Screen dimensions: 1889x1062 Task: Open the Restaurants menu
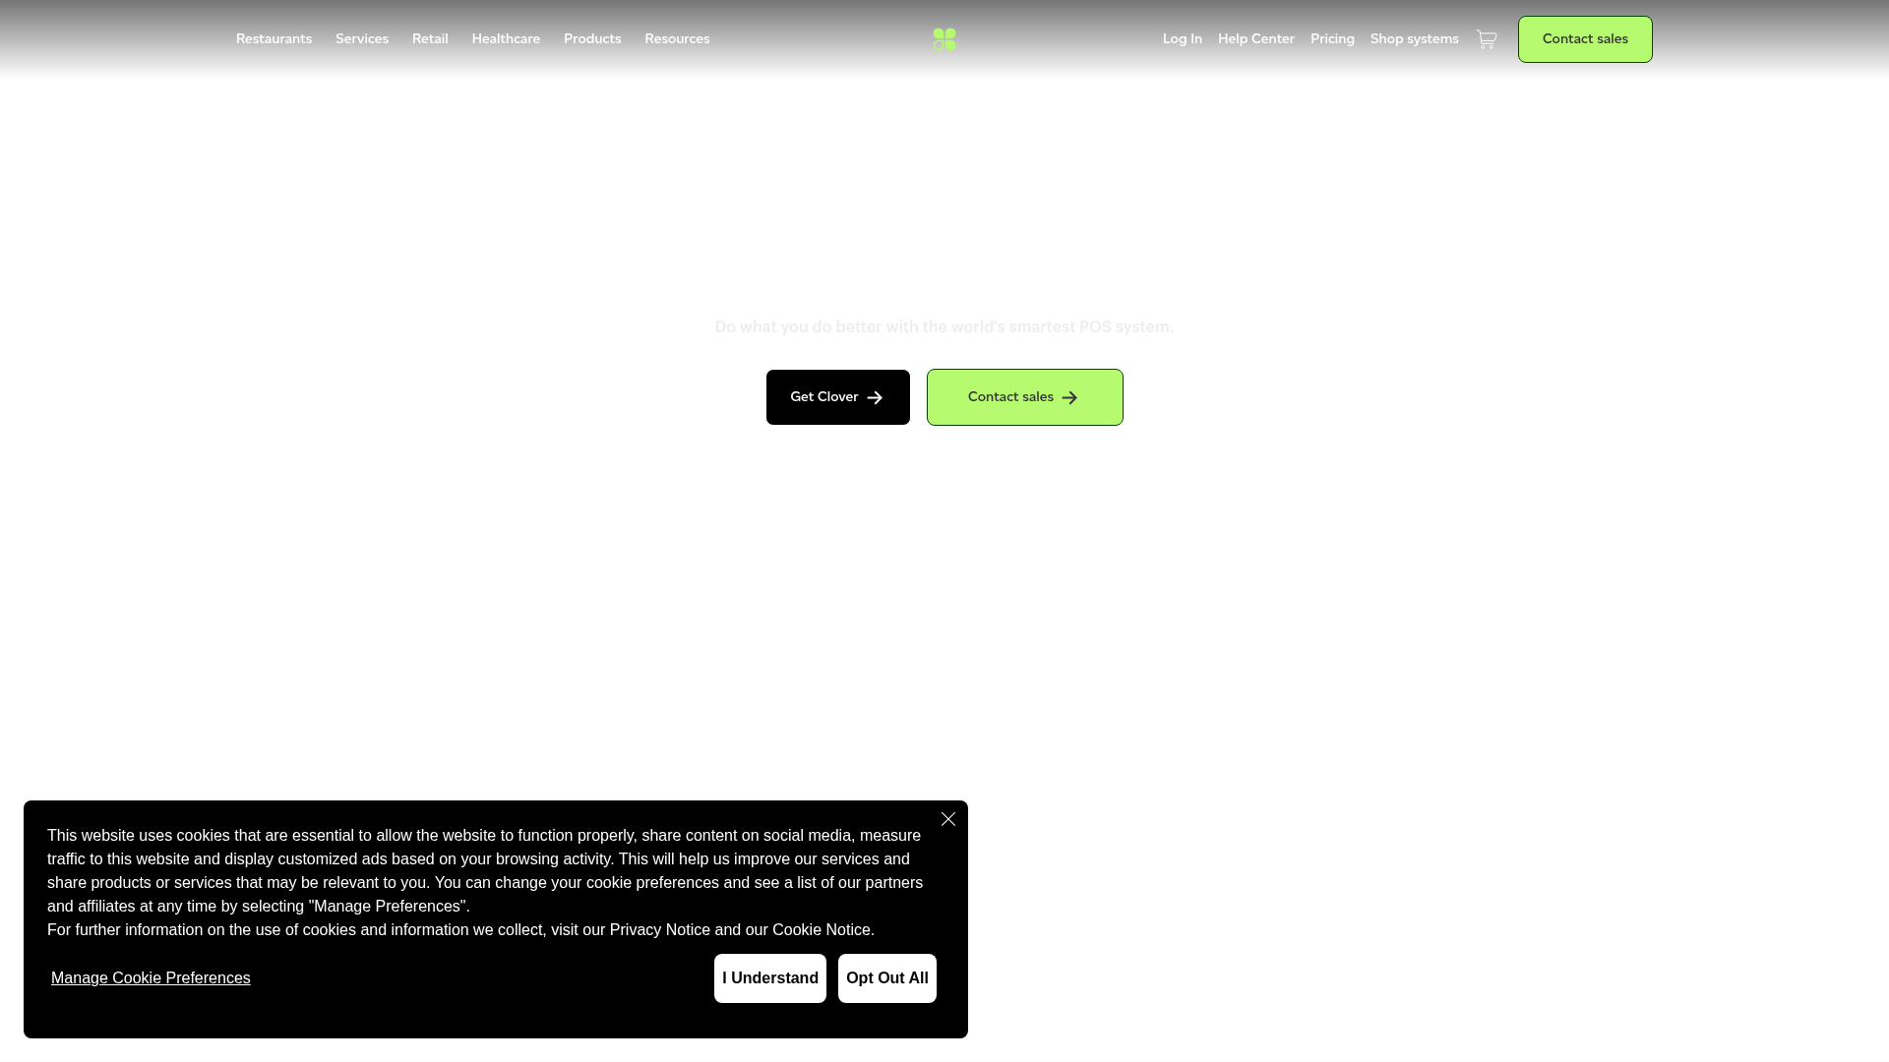point(274,39)
